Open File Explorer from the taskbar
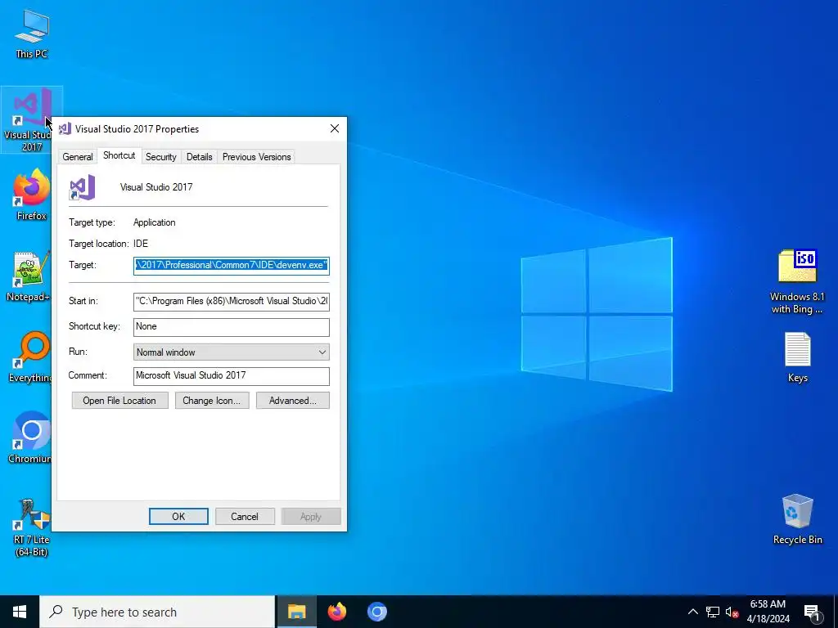838x628 pixels. [x=296, y=612]
